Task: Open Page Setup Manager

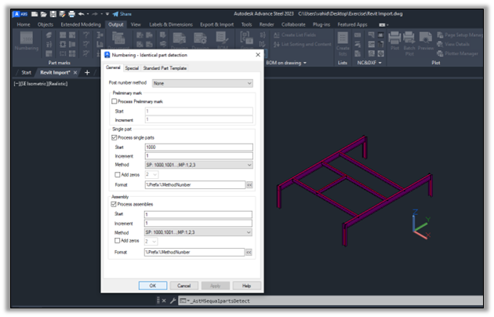Action: 459,35
